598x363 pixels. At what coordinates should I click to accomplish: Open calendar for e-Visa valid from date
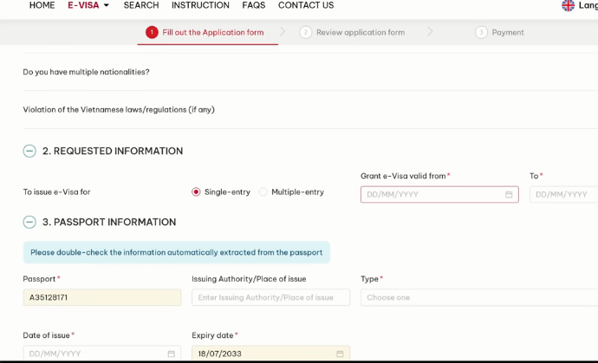point(509,194)
